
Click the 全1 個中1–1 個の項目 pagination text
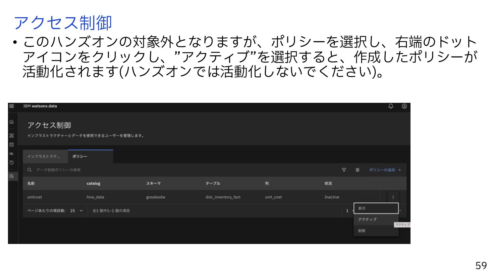111,211
